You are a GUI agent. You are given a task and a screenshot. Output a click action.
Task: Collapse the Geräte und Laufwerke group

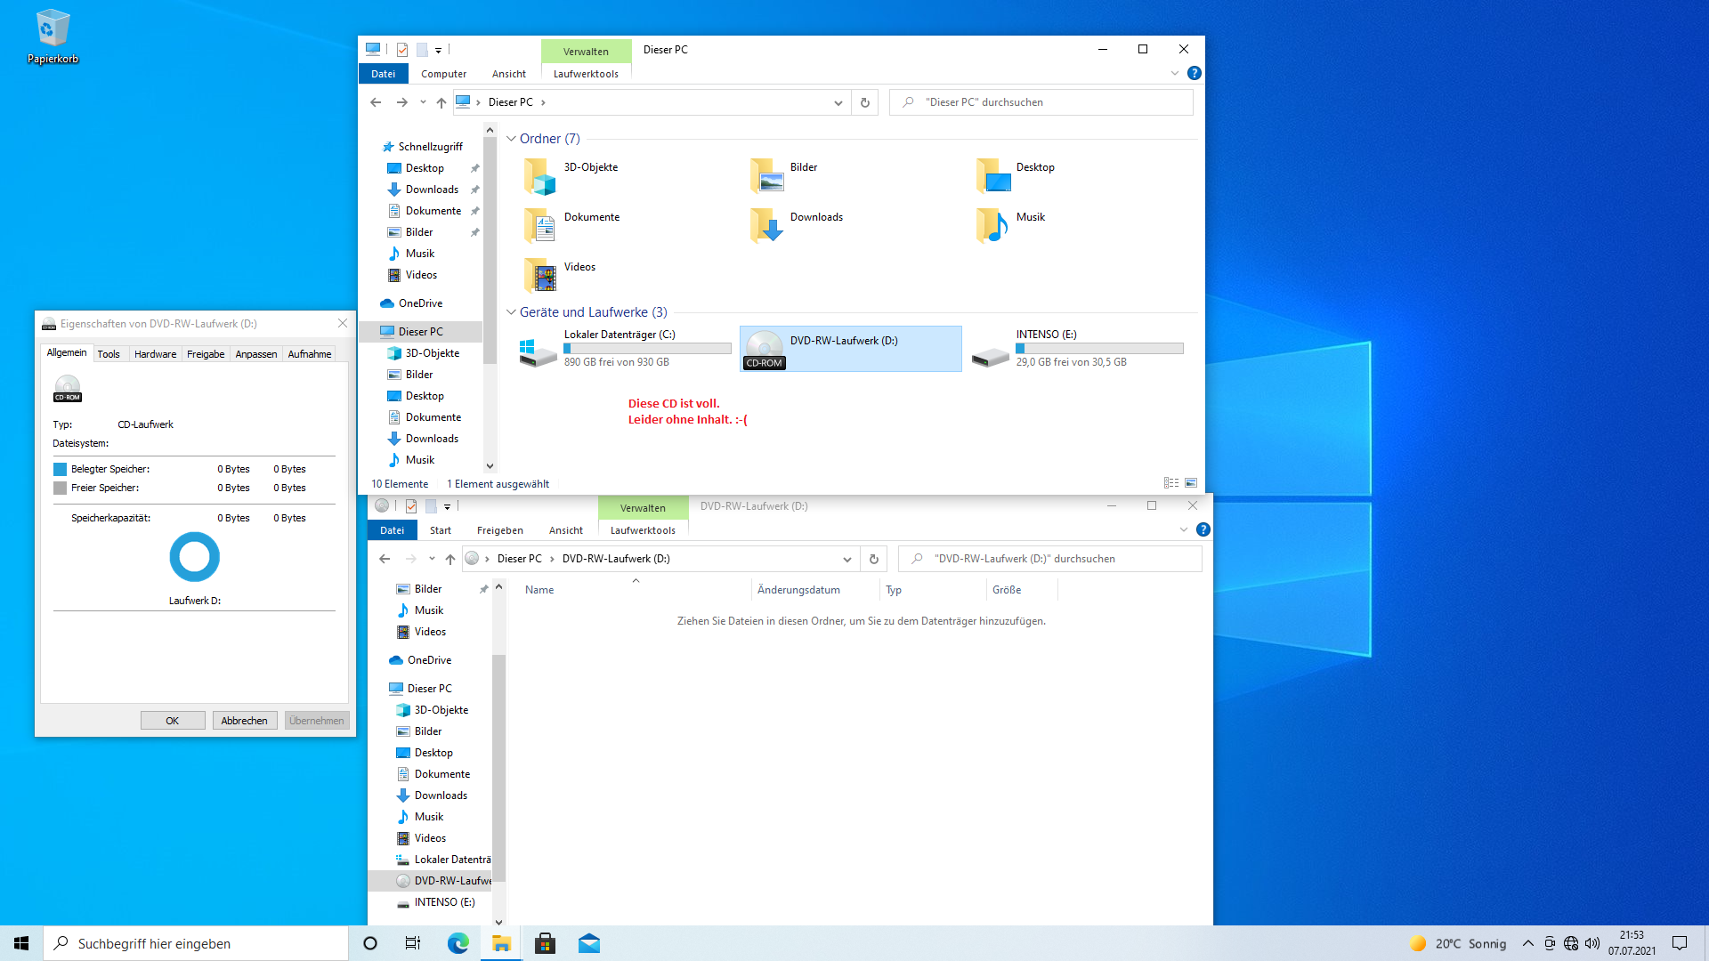coord(511,312)
